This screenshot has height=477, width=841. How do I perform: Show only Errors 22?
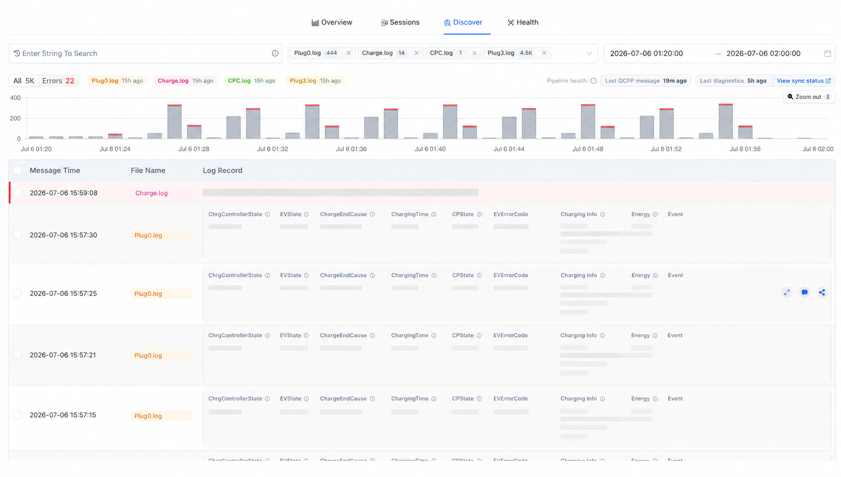pyautogui.click(x=58, y=81)
